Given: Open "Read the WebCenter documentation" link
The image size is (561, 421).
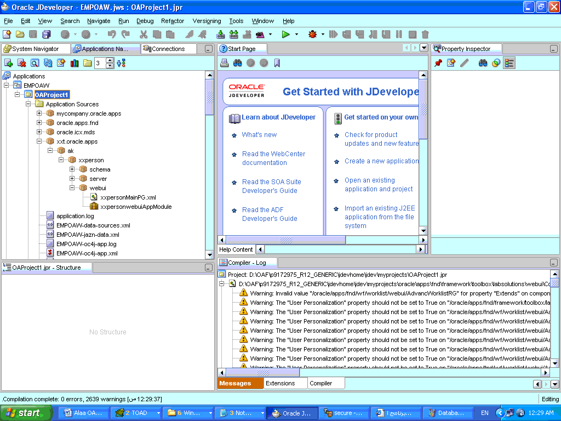Looking at the screenshot, I should point(274,158).
